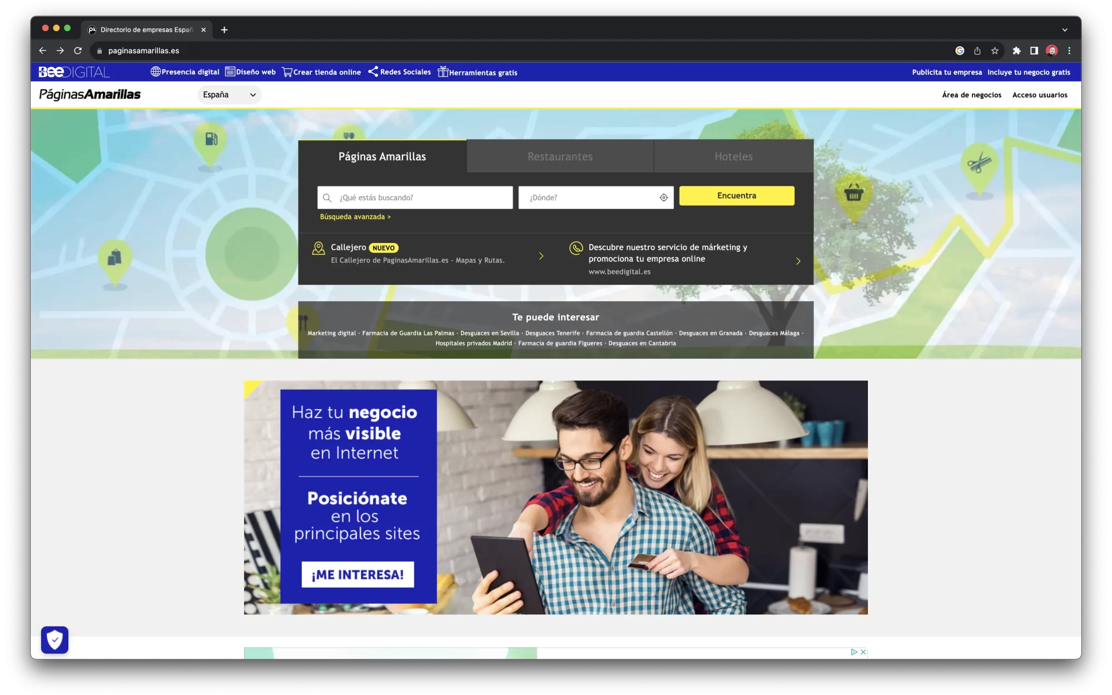Open the privacy shield badge
Viewport: 1112px width, 695px height.
pyautogui.click(x=54, y=640)
